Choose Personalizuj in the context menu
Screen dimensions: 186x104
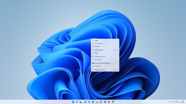coord(105,59)
